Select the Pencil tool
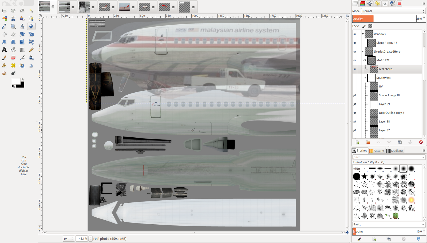Screen dimensions: 427x243 31,50
